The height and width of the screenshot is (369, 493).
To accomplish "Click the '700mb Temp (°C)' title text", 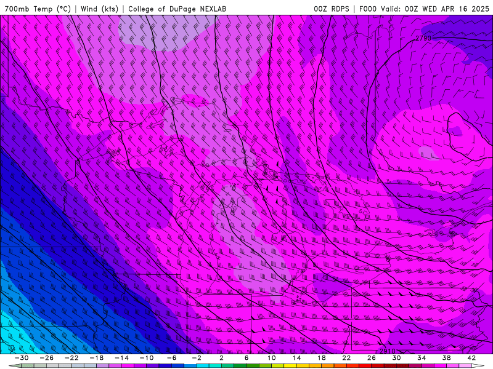I will tap(38, 9).
